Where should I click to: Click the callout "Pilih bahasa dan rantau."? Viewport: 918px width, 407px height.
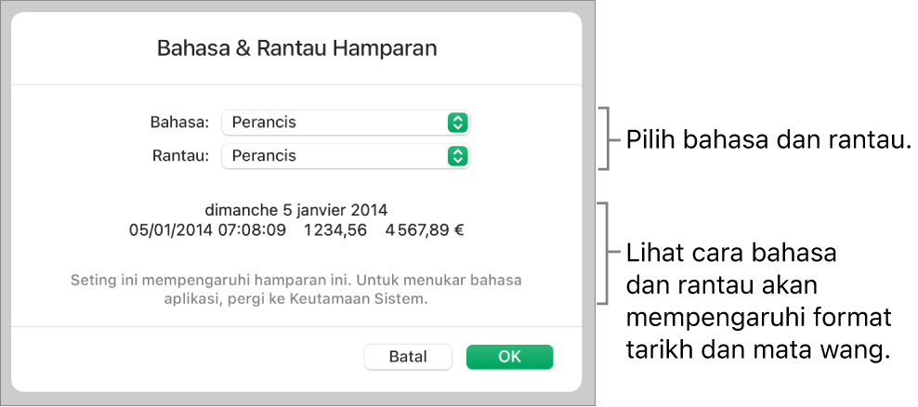click(x=765, y=140)
